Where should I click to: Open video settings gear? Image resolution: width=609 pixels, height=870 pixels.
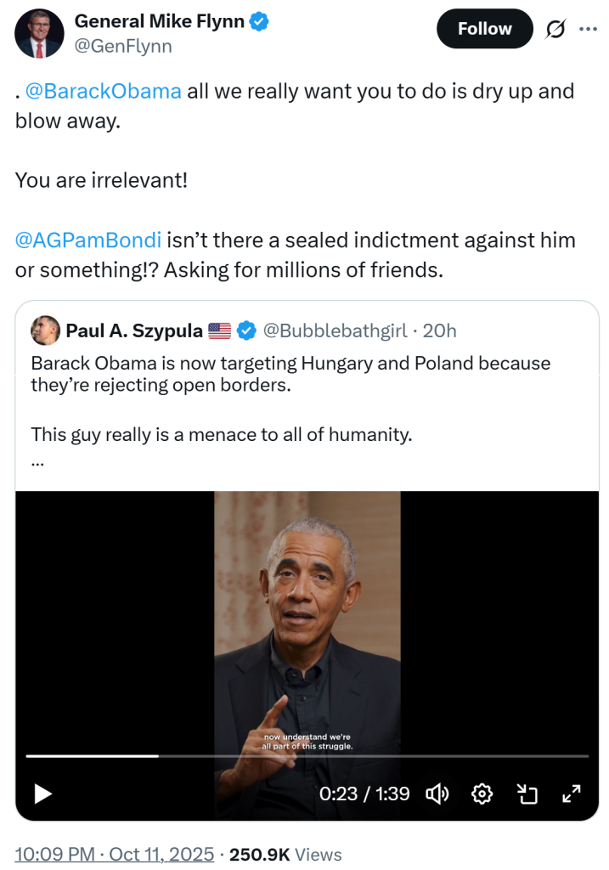point(482,794)
